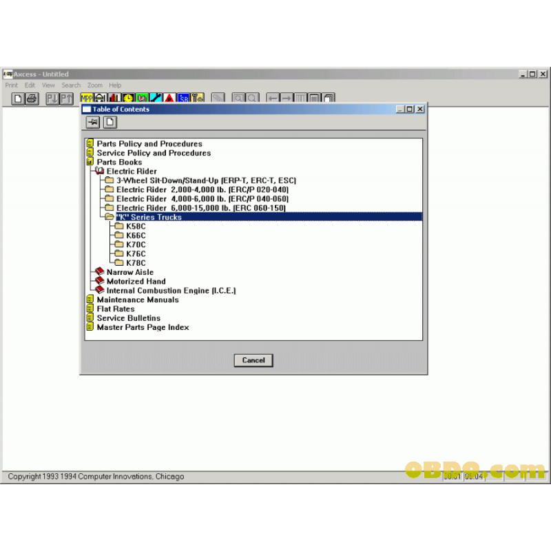The width and height of the screenshot is (551, 551).
Task: Select Electric Rider 2,000-4,000 lb. entry
Action: click(202, 189)
